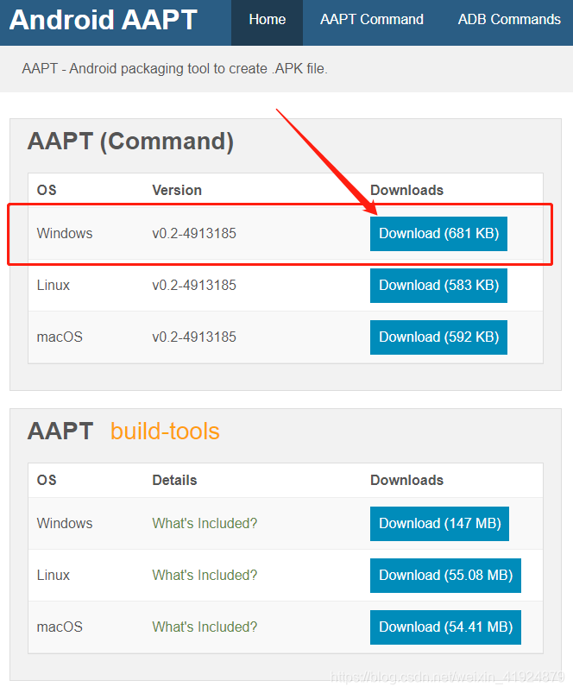Select the macOS v0.2-4913185 version text
Screen dimensions: 573x693
click(194, 337)
